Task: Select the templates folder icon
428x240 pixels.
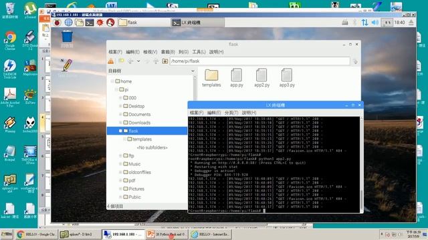Action: click(x=211, y=78)
